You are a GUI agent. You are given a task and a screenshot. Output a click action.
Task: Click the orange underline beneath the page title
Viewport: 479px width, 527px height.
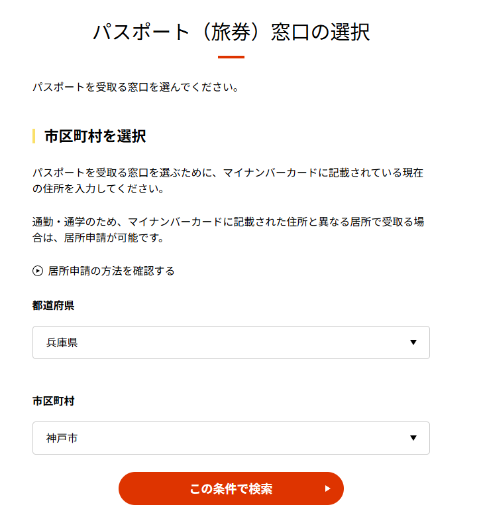231,57
